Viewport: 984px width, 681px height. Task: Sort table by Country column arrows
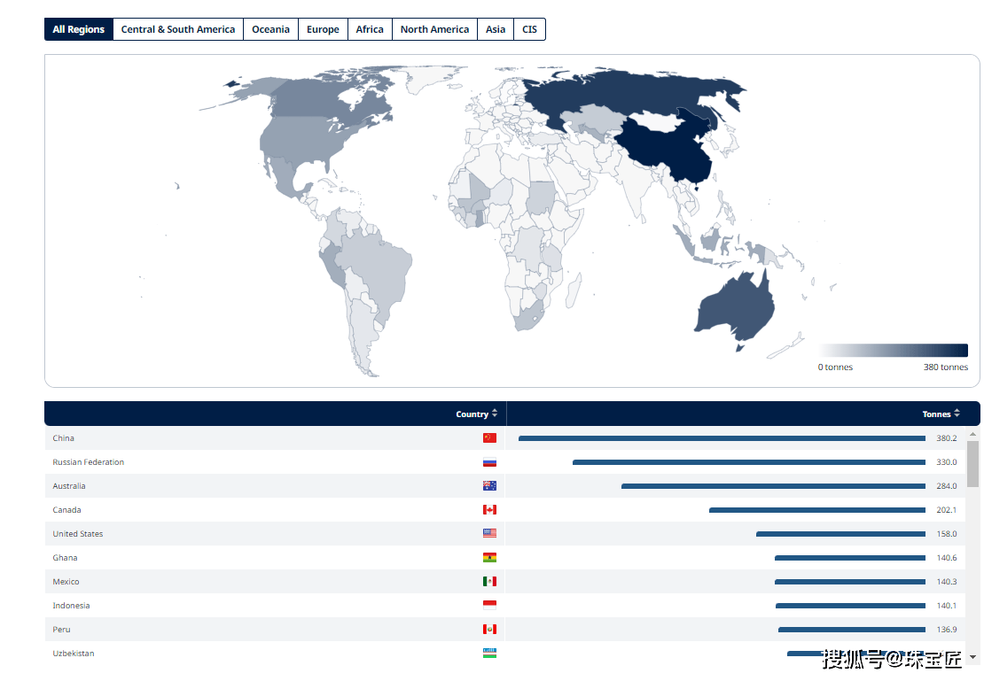click(x=495, y=414)
